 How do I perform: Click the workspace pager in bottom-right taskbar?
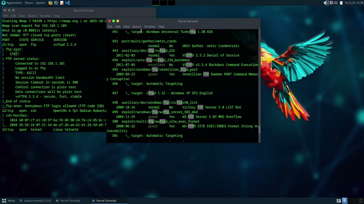click(x=345, y=201)
